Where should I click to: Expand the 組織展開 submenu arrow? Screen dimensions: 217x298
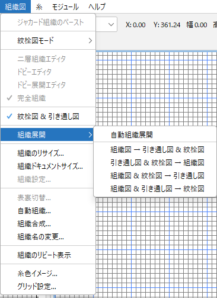coord(90,134)
